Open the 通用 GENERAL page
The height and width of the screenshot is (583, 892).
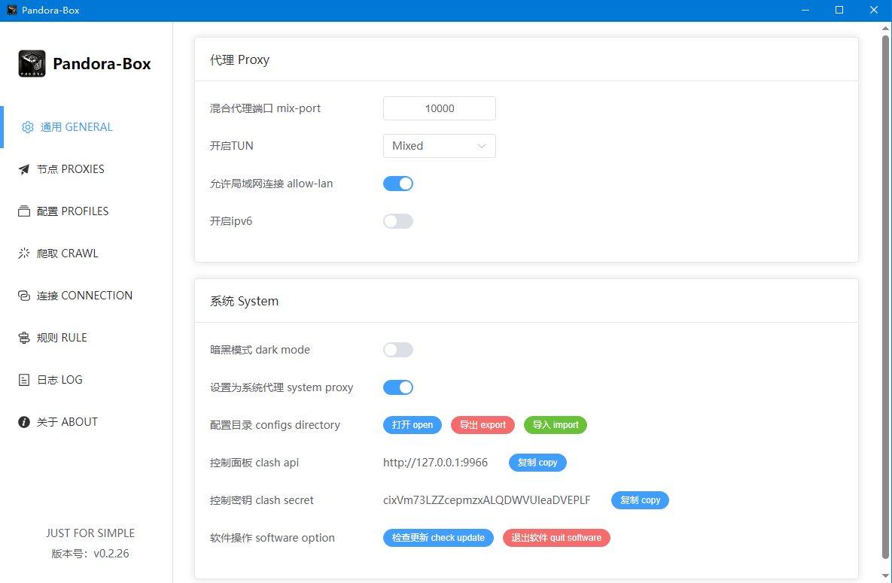[x=87, y=127]
